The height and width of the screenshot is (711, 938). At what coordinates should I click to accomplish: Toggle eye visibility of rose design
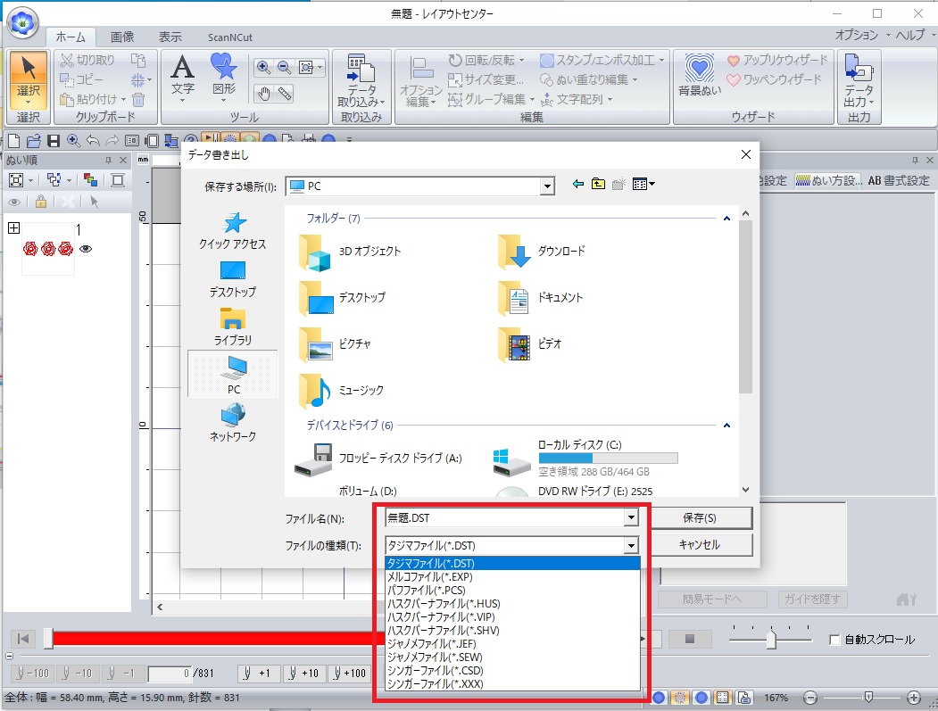[x=86, y=249]
